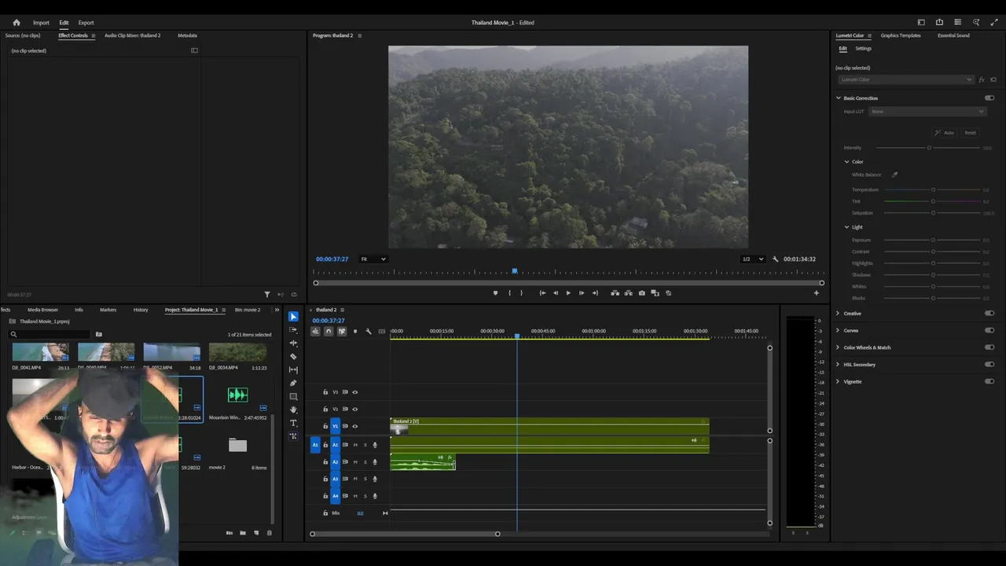
Task: Select the Razor tool
Action: click(293, 356)
